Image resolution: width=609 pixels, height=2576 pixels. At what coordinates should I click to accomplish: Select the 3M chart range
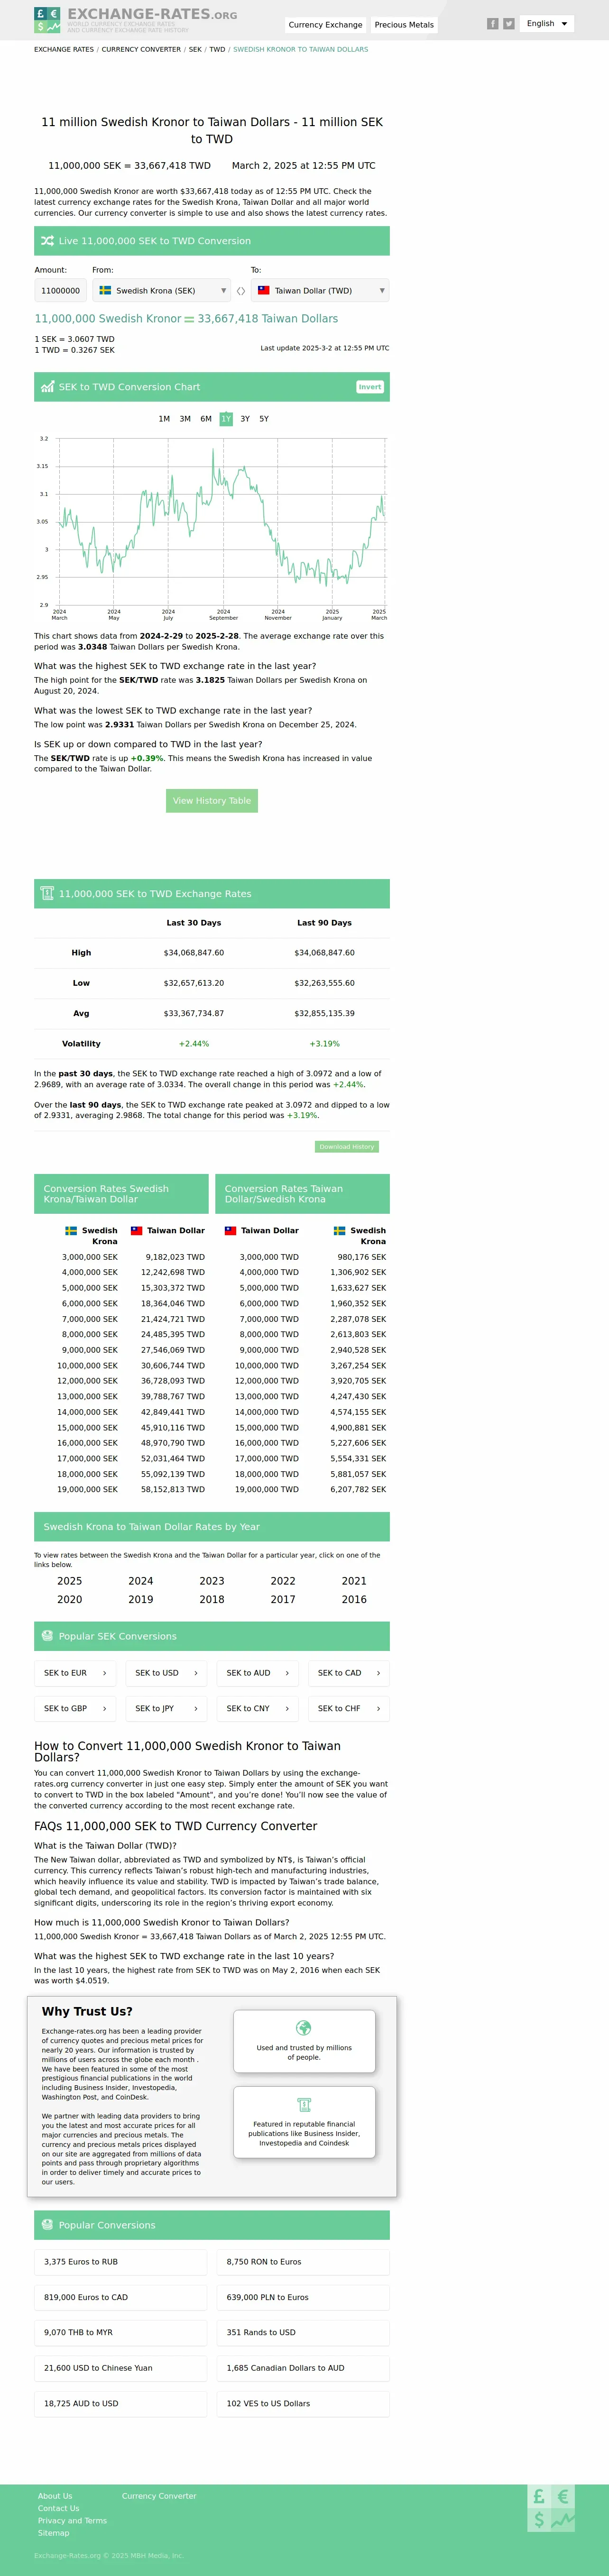(185, 419)
